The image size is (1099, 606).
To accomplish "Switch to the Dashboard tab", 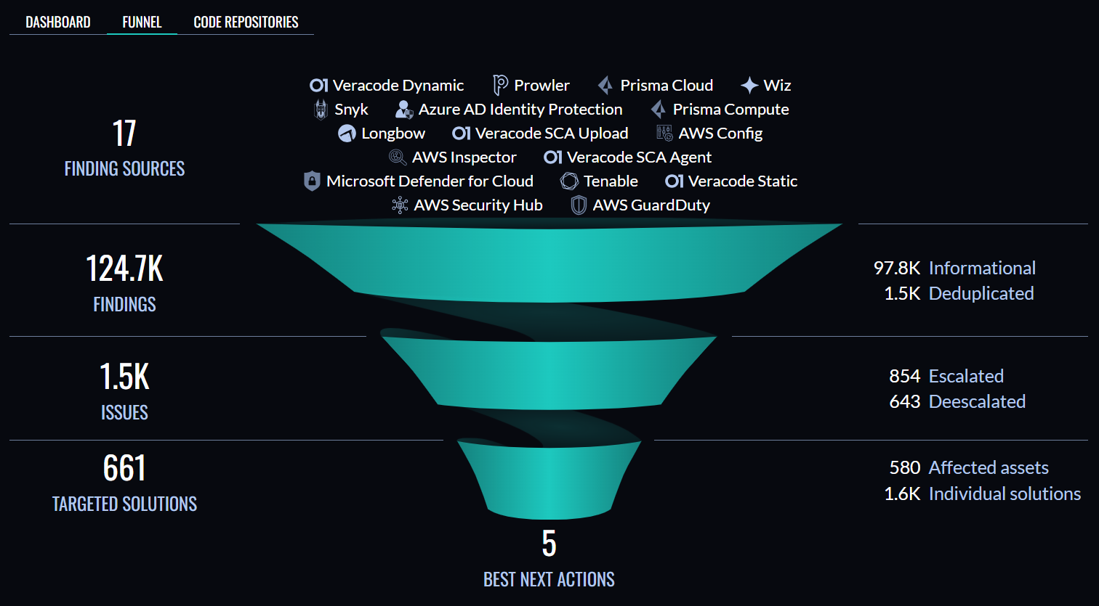I will point(58,22).
